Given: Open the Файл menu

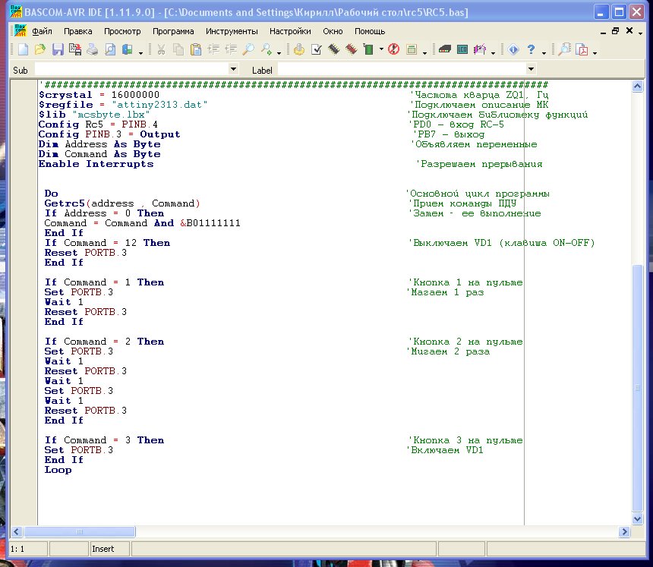Looking at the screenshot, I should point(42,31).
